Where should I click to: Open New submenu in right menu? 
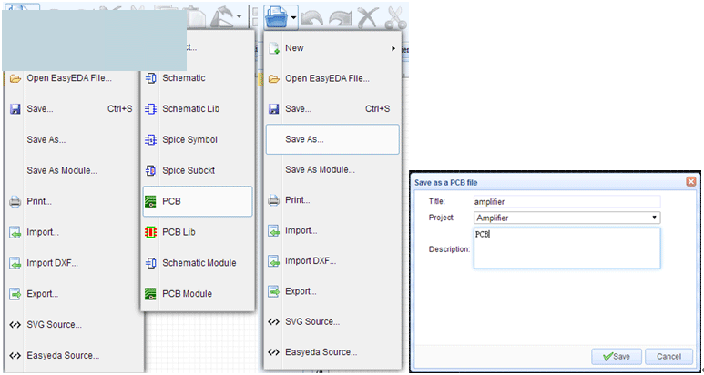(332, 48)
